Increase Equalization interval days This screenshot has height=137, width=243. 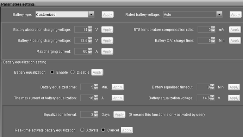(96, 113)
